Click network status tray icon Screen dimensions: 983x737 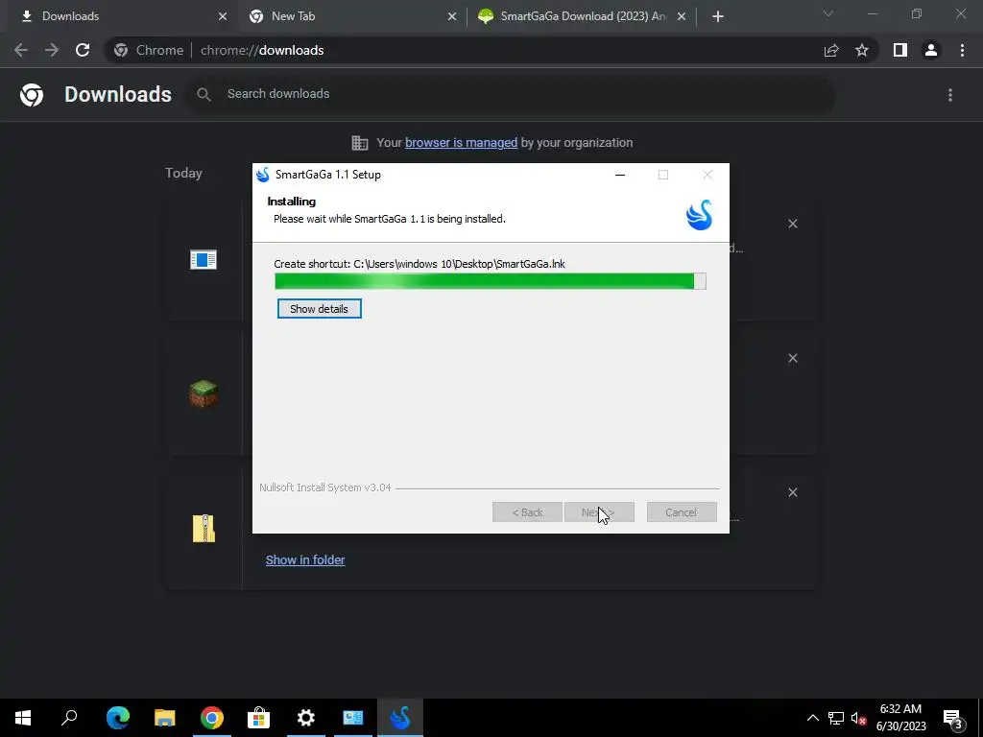click(836, 718)
